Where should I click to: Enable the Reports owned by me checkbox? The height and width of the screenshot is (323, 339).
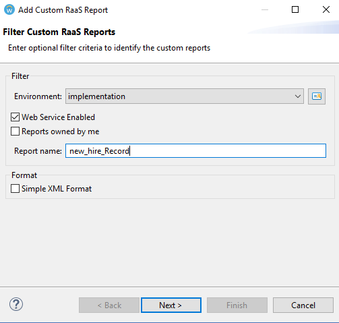pos(15,131)
